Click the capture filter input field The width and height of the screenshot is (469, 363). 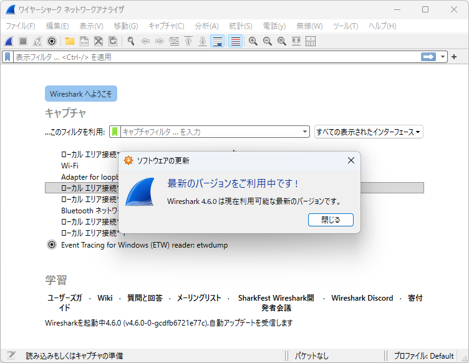(211, 132)
